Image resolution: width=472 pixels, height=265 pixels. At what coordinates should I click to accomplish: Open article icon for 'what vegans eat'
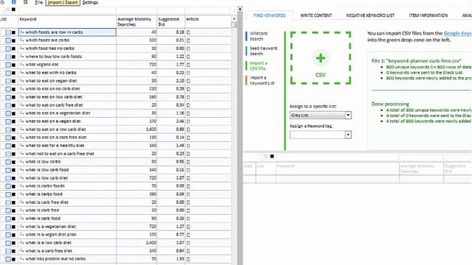click(189, 65)
